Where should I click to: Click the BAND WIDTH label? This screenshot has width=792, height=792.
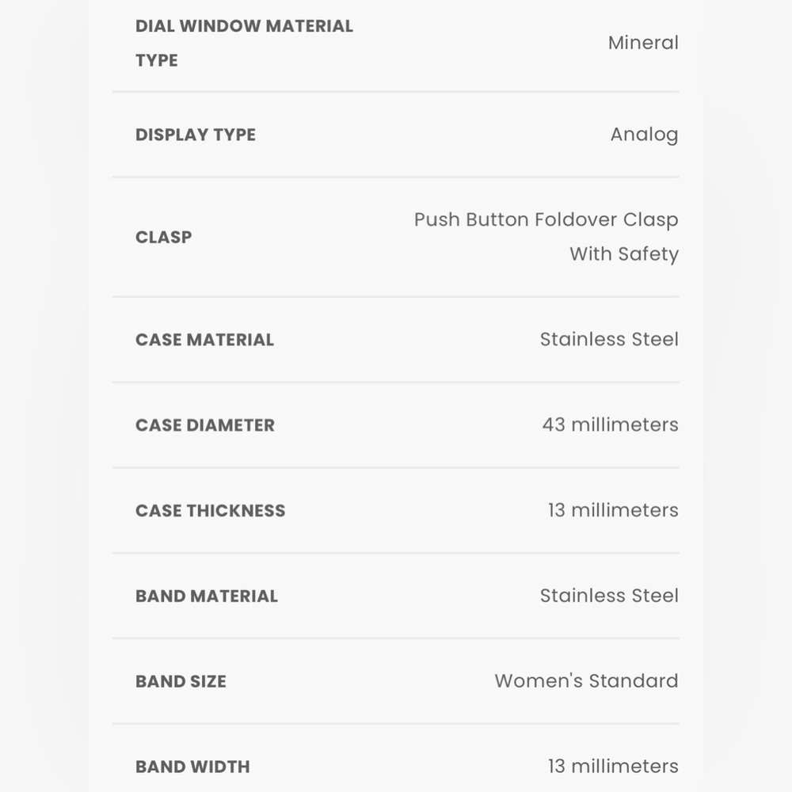192,767
